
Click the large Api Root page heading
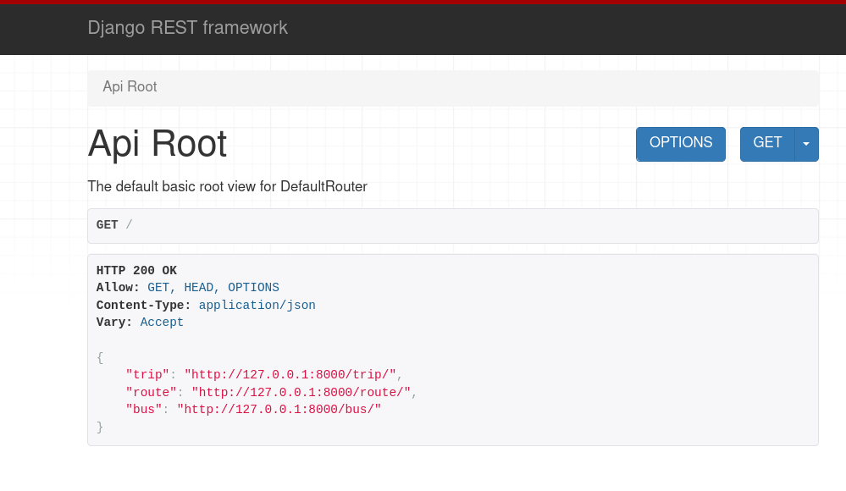[158, 144]
